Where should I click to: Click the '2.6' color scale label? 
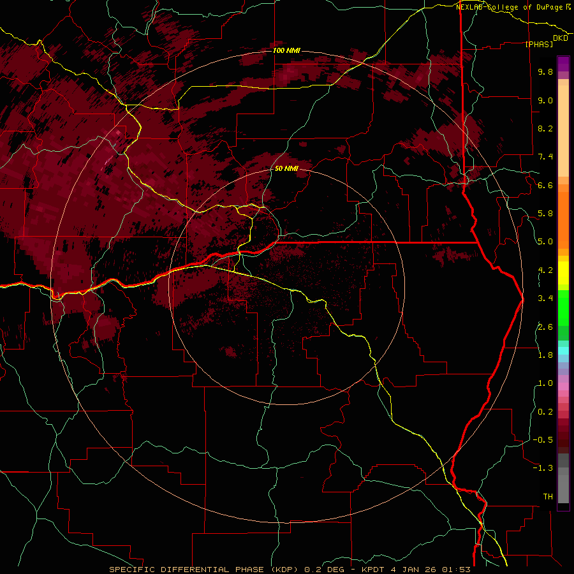pyautogui.click(x=545, y=327)
